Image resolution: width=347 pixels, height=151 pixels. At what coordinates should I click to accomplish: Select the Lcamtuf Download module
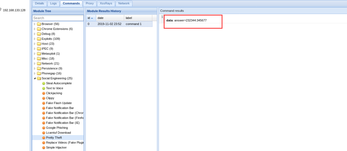click(x=58, y=133)
